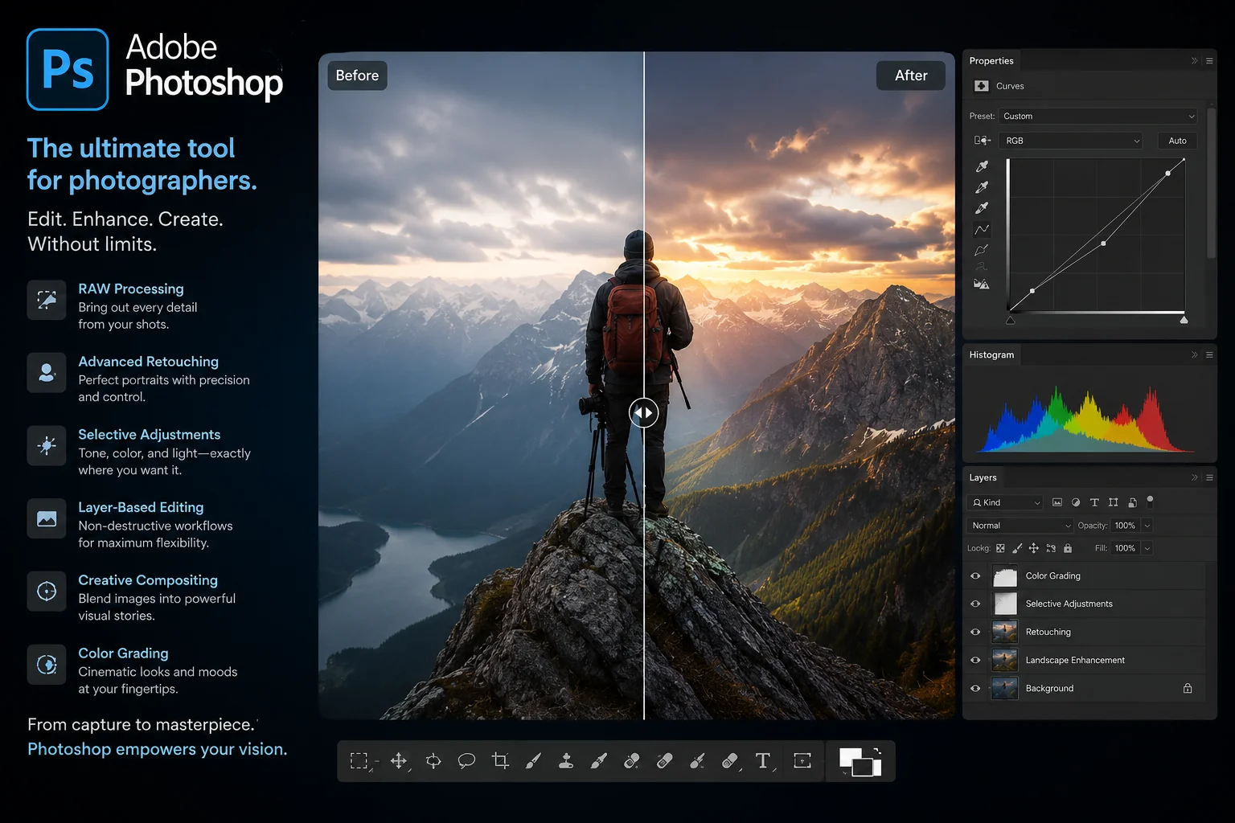Toggle visibility of the Retouching layer
Screen dimensions: 1235x823
pyautogui.click(x=975, y=632)
